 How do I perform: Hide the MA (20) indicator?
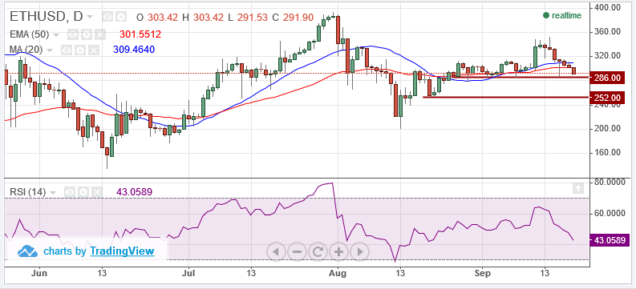67,50
